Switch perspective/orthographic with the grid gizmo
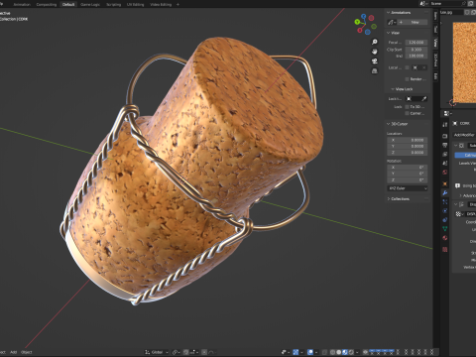 (x=375, y=70)
